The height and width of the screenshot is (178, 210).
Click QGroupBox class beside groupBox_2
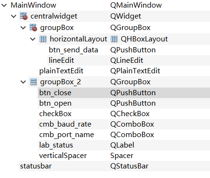[x=130, y=82]
